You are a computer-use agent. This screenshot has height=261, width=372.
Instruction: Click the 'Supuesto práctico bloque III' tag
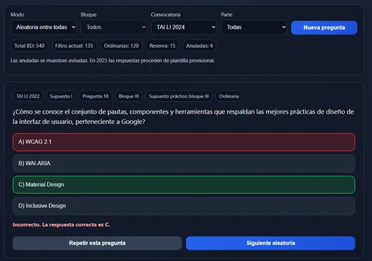pyautogui.click(x=179, y=96)
